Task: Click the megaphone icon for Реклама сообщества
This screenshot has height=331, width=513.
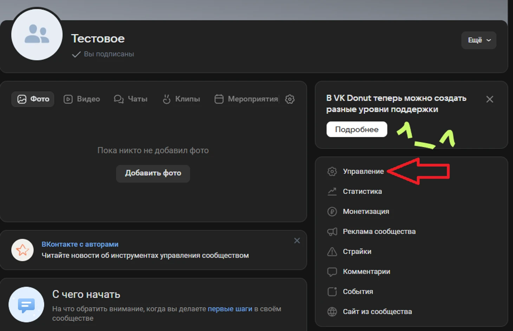Action: 332,231
